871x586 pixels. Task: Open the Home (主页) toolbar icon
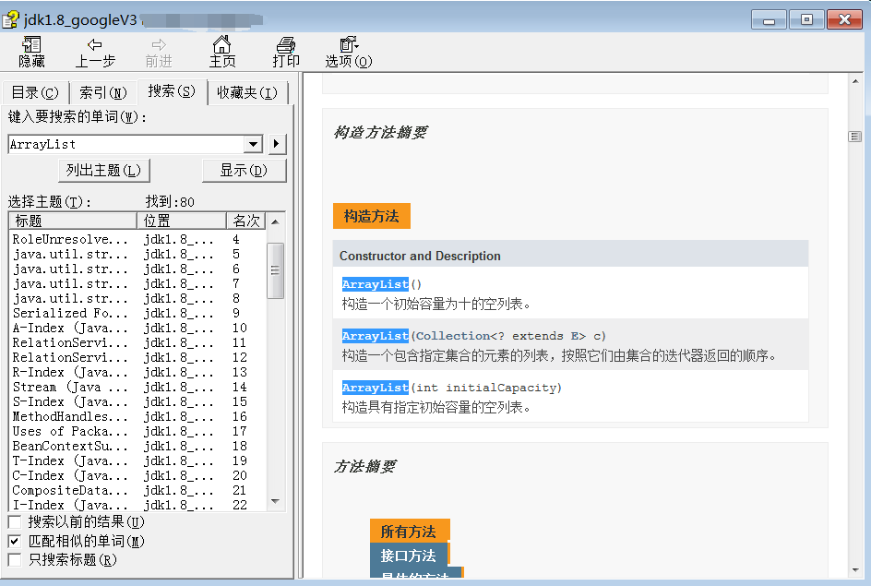pyautogui.click(x=222, y=52)
